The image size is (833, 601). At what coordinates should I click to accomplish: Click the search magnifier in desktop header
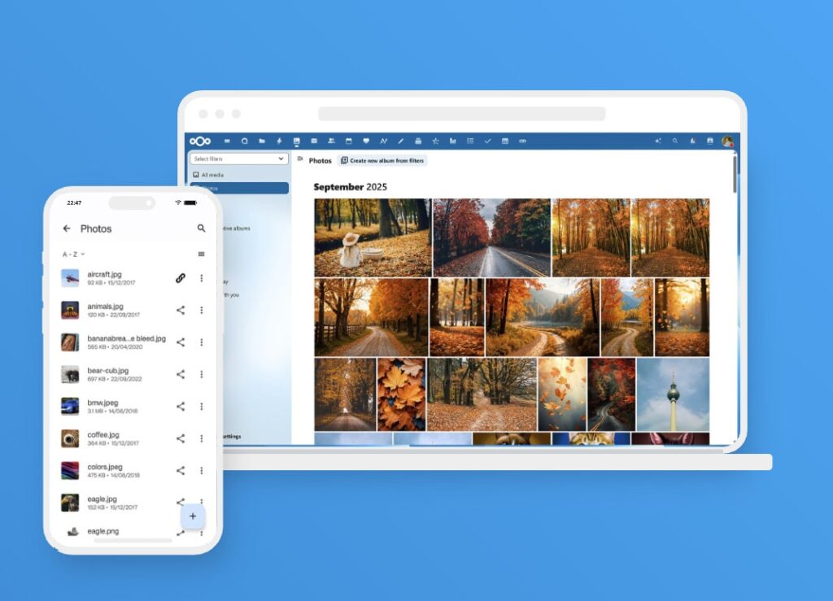click(x=674, y=141)
